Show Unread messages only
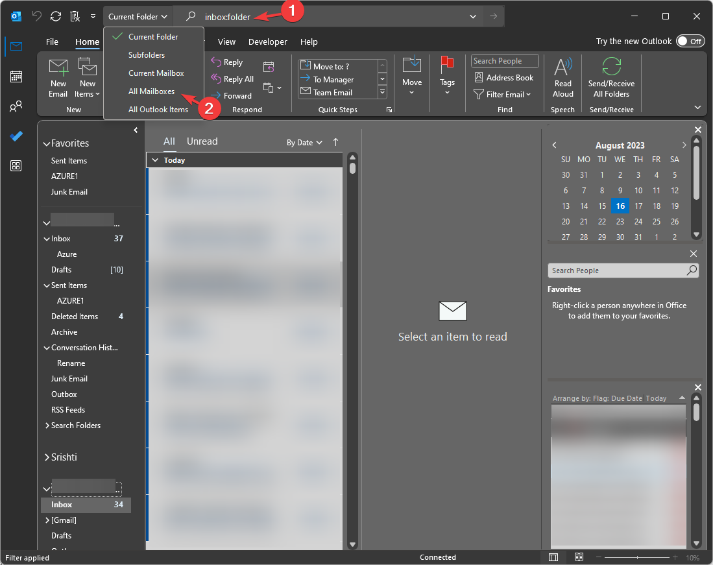 point(202,141)
